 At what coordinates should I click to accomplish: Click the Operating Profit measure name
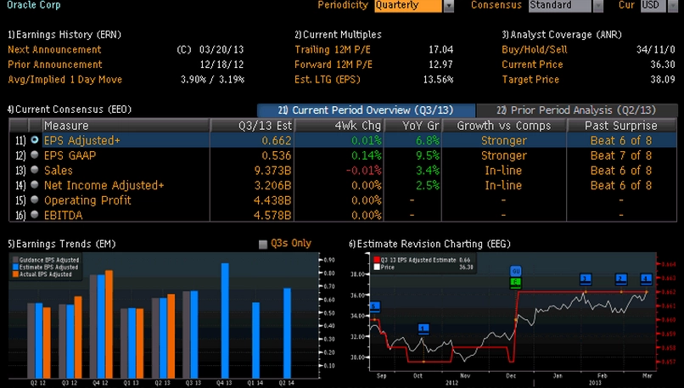(87, 200)
